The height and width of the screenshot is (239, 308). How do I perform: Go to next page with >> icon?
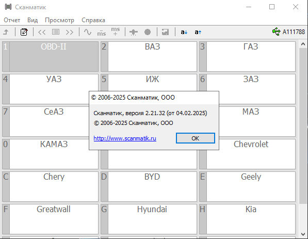coord(70,32)
